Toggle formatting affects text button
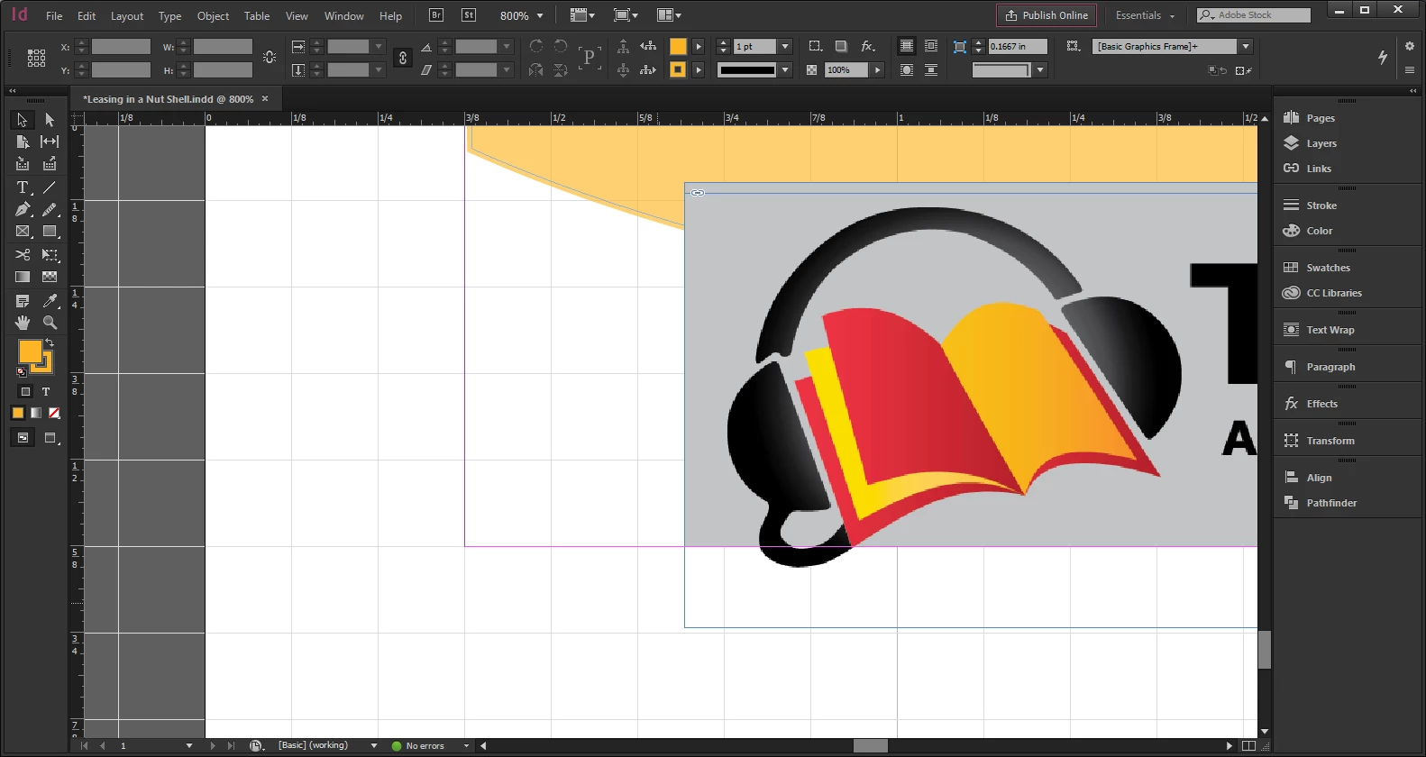Screen dimensions: 1426x757 [x=46, y=392]
